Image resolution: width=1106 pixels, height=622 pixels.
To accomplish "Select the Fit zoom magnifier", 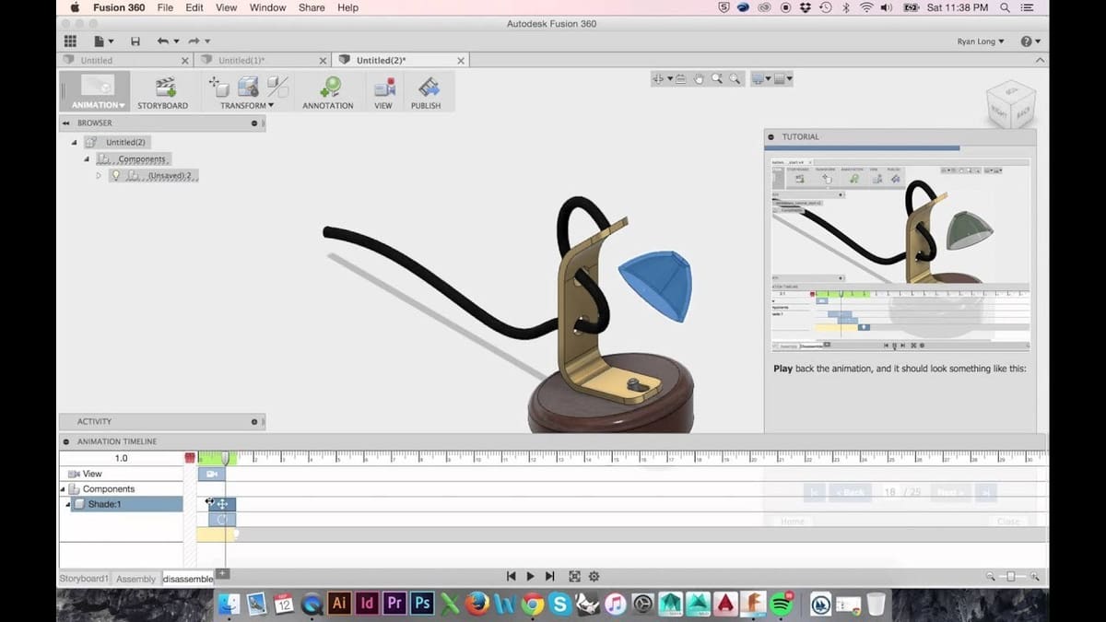I will tap(735, 79).
